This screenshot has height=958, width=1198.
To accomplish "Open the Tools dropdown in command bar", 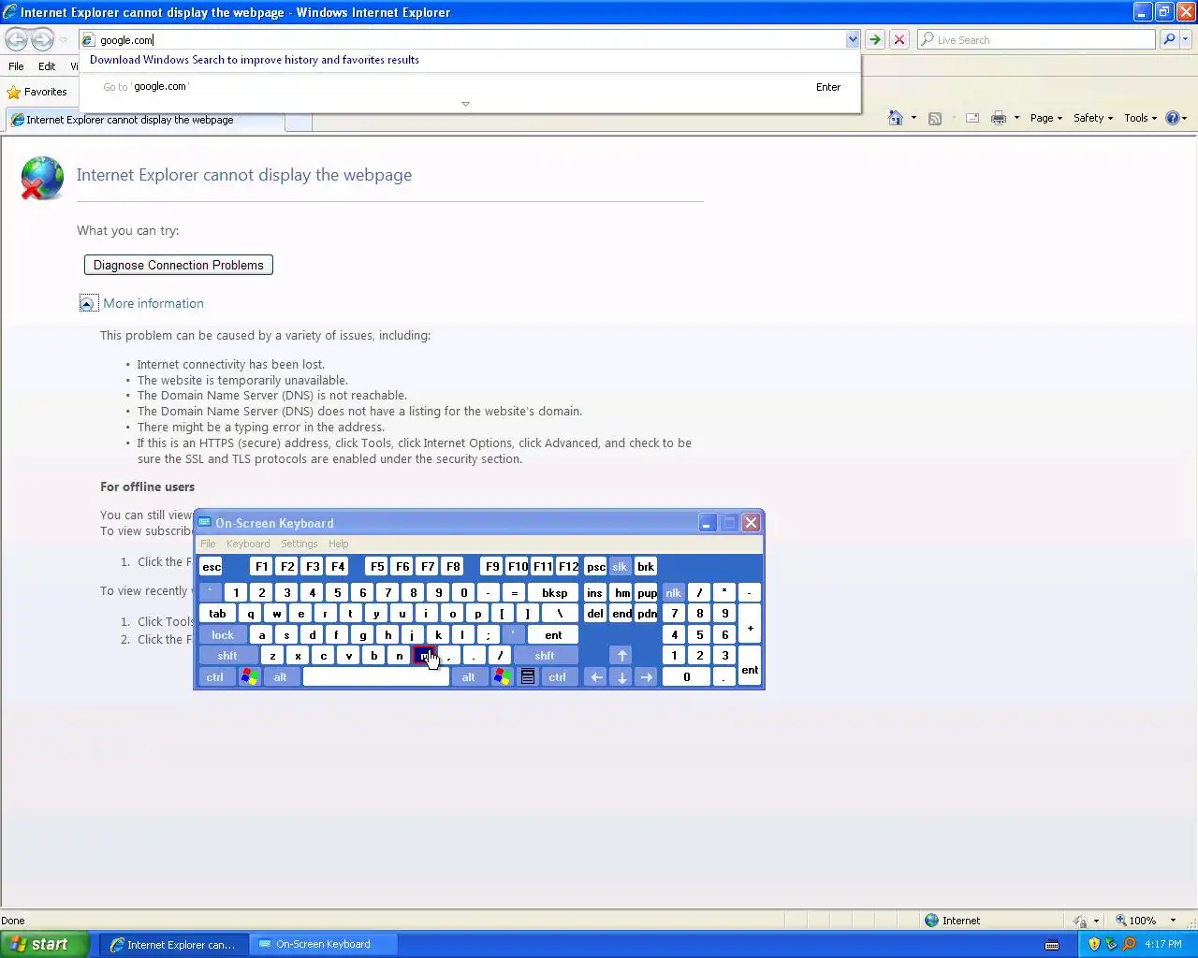I will (x=1141, y=118).
